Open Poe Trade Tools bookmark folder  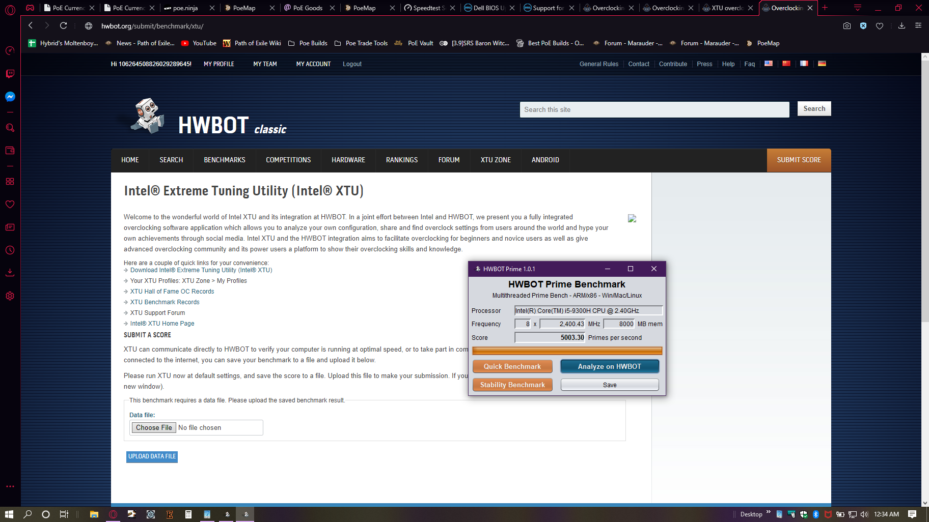361,43
